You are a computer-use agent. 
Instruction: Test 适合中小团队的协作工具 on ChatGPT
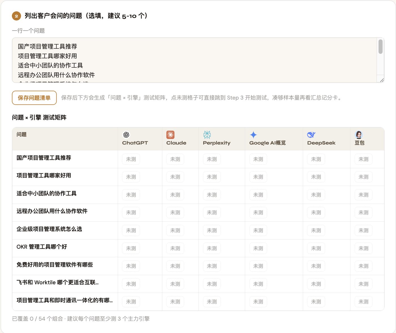click(x=131, y=195)
